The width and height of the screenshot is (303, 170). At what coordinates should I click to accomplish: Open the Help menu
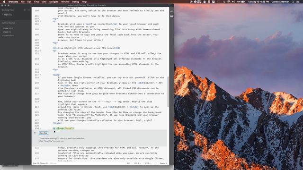(x=84, y=2)
